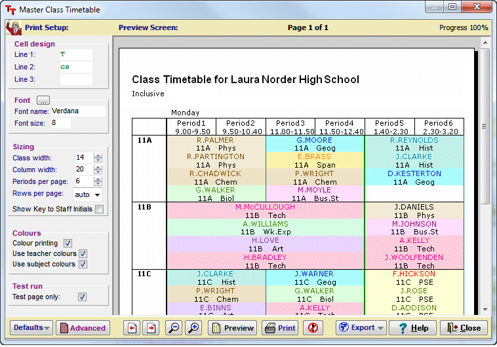The width and height of the screenshot is (497, 347).
Task: Click the Preview button
Action: (x=233, y=328)
